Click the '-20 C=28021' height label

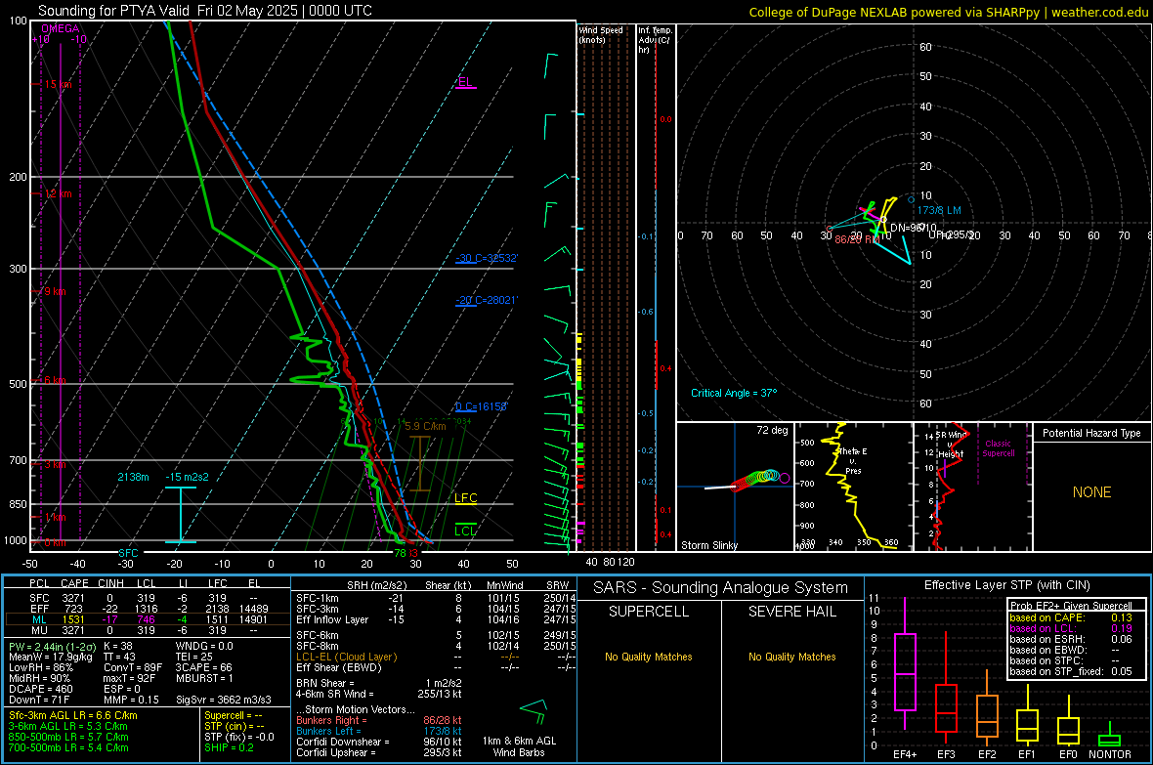(x=486, y=300)
